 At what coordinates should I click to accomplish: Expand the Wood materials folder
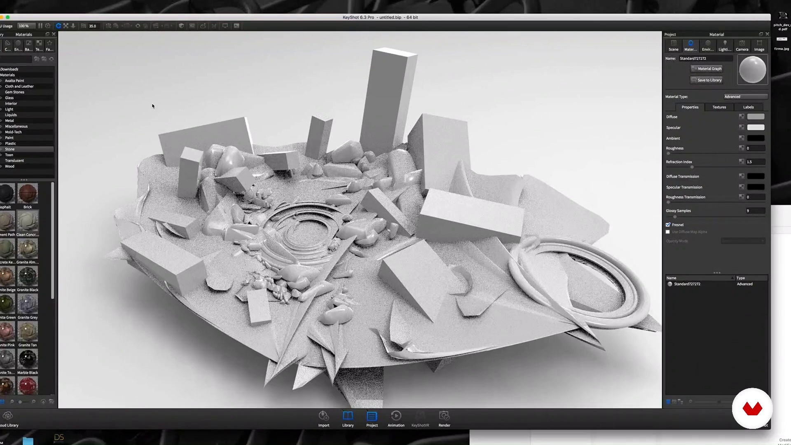[2, 166]
